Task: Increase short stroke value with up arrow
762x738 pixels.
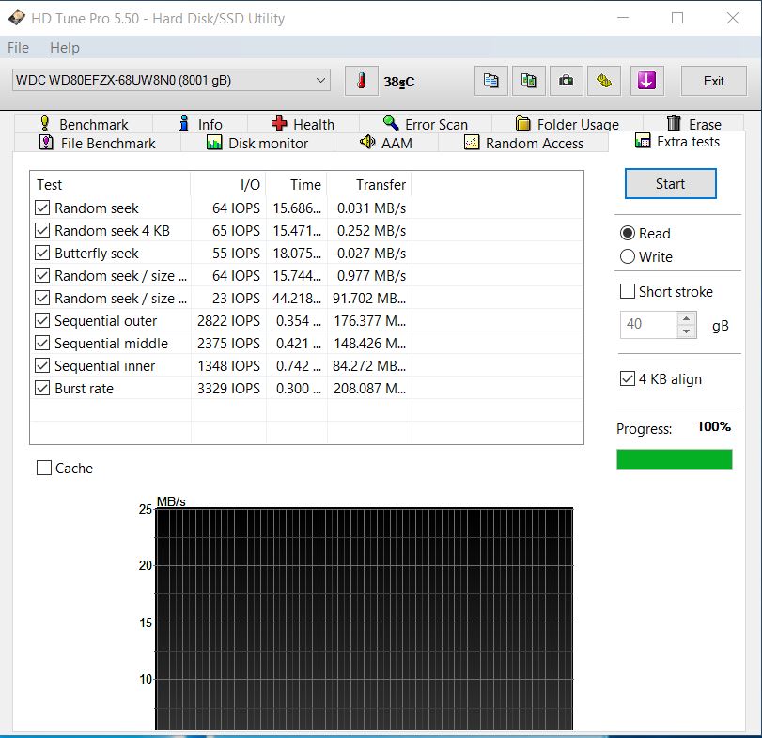Action: point(687,318)
